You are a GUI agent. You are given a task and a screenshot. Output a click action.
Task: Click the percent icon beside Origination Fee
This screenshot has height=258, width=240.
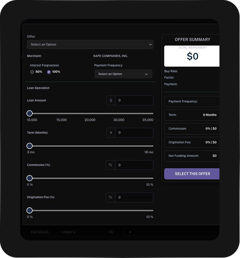pyautogui.click(x=110, y=197)
